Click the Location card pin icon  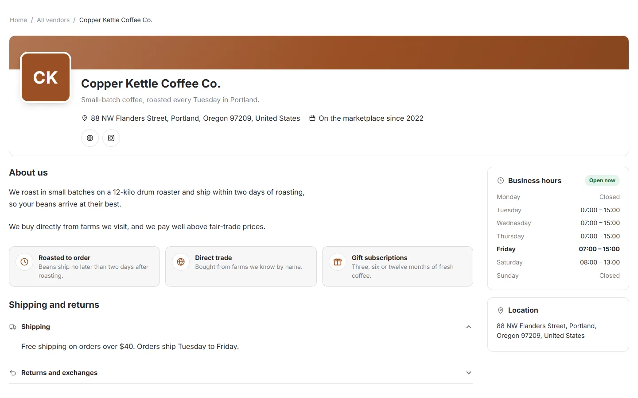[x=501, y=310]
